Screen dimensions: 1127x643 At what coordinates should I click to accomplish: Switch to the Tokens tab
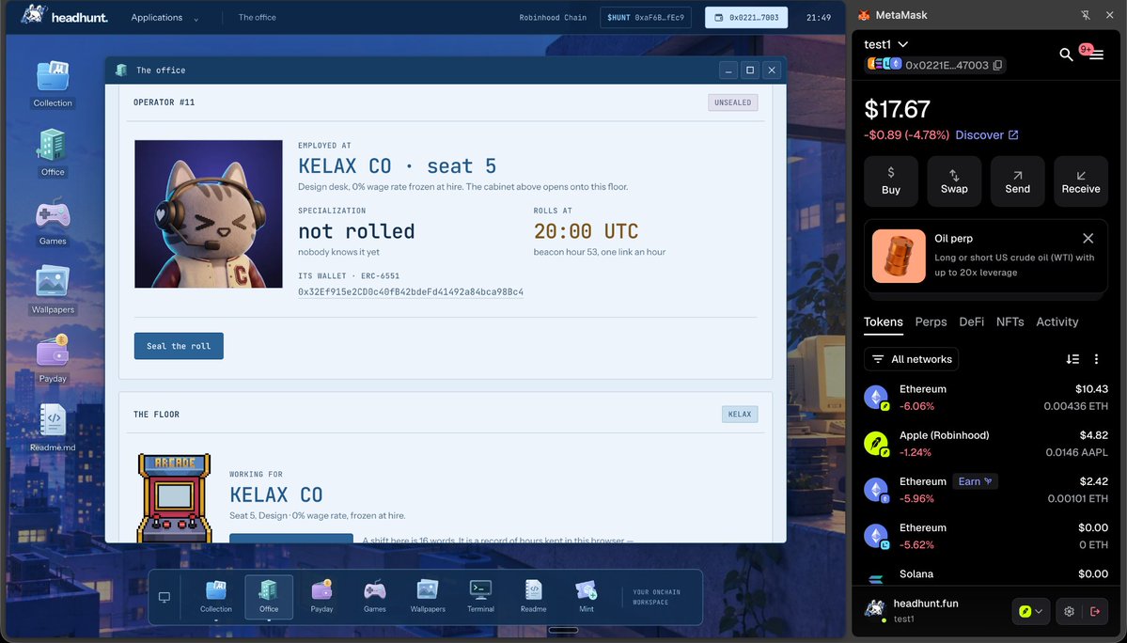tap(883, 321)
